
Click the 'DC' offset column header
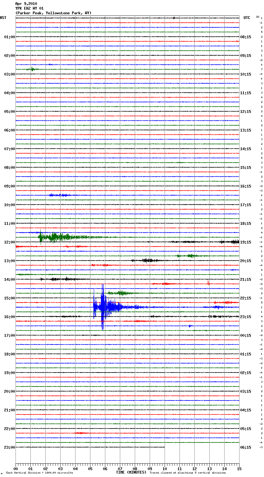[258, 17]
